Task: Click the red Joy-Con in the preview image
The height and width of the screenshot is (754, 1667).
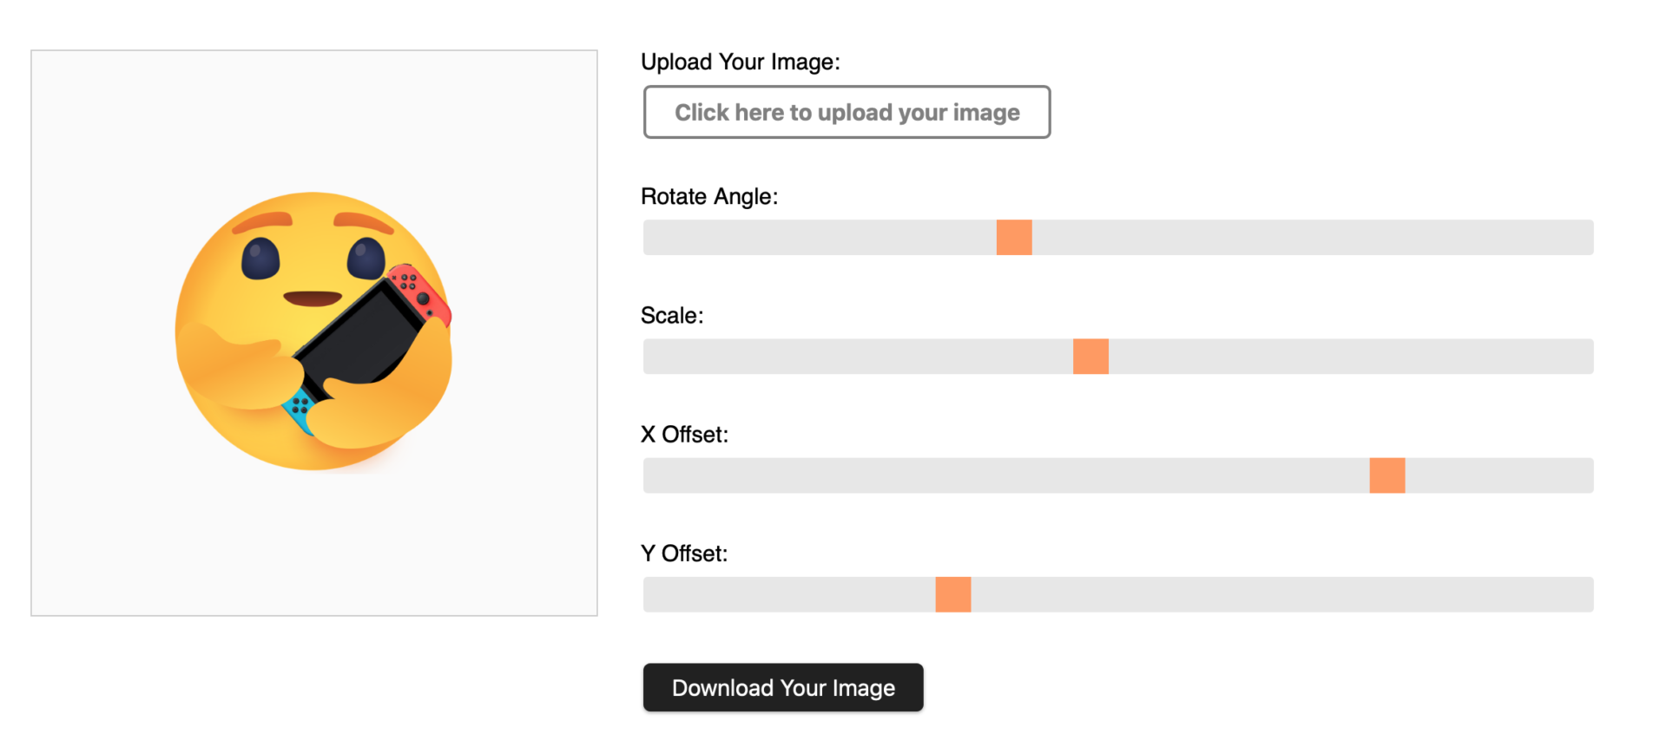Action: click(x=419, y=292)
